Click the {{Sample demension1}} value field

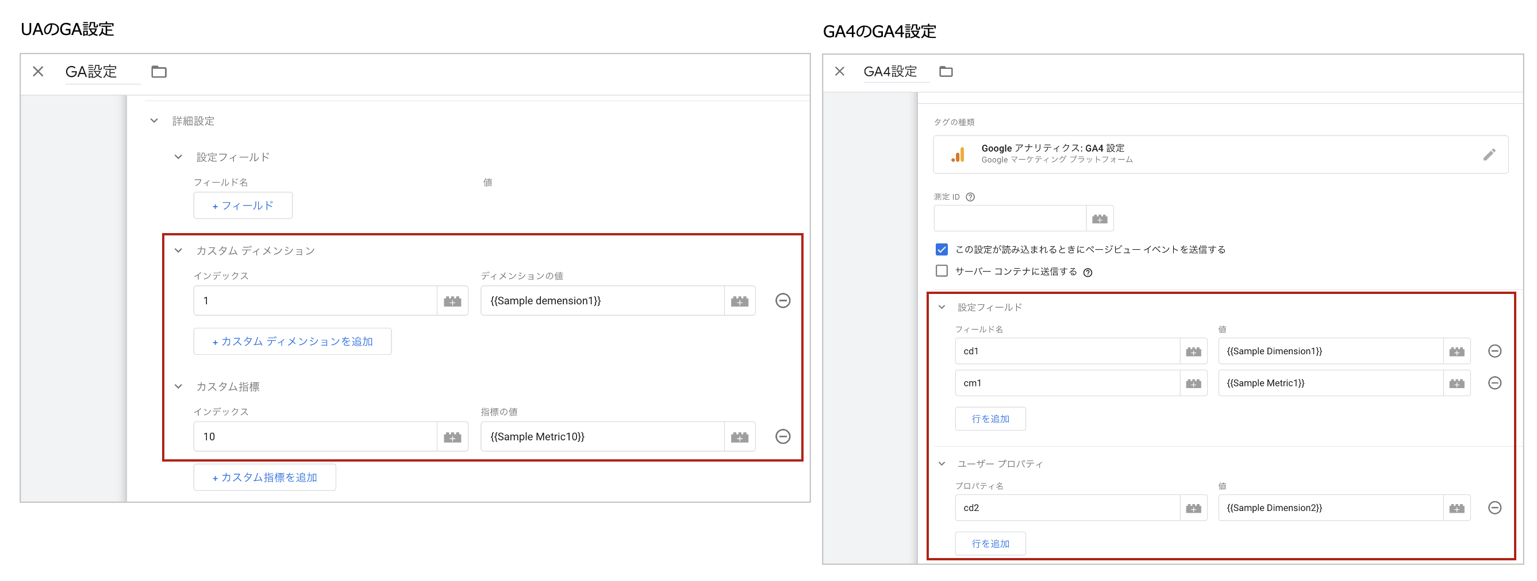tap(602, 300)
